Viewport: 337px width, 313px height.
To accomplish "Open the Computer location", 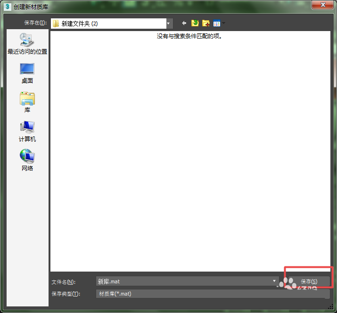I will click(27, 131).
